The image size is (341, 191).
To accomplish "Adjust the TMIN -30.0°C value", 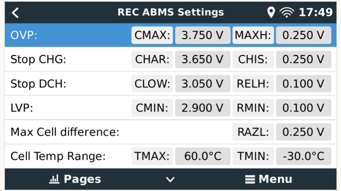I will [x=304, y=156].
